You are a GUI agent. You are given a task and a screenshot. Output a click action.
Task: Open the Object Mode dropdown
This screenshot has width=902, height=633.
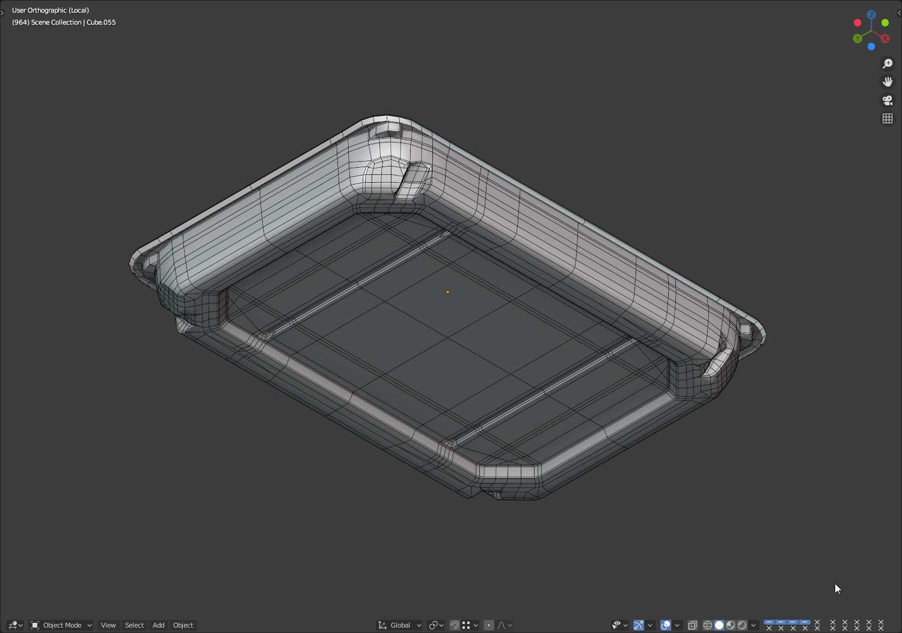tap(61, 625)
